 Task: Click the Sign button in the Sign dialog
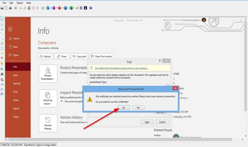[x=147, y=122]
